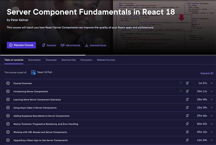This screenshot has height=145, width=216.
Task: Play Learning More Server Component Scenarios
Action: coord(8,99)
